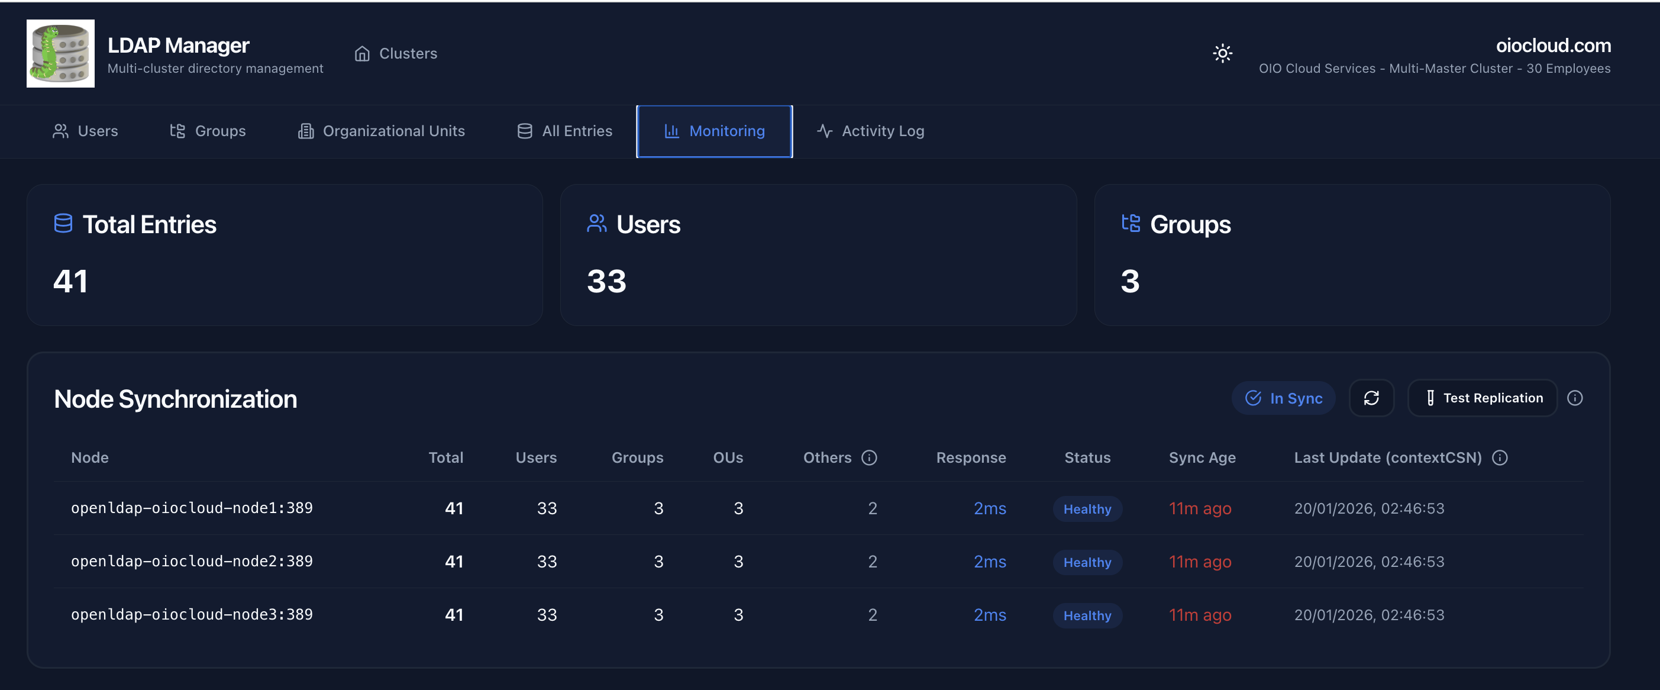Open the All Entries tab

click(x=564, y=131)
